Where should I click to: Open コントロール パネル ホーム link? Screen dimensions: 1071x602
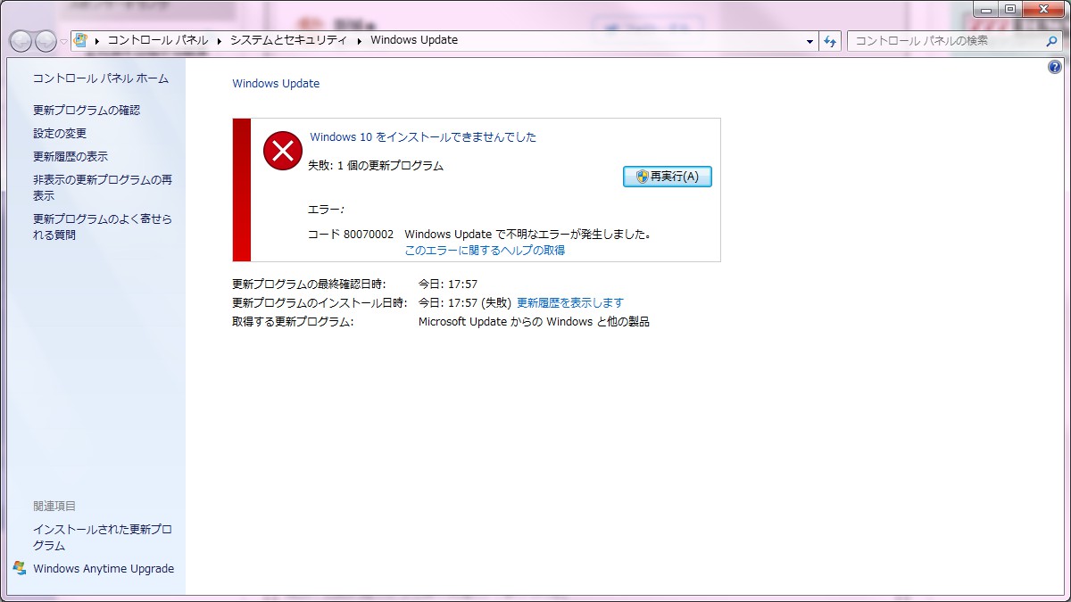click(x=100, y=78)
